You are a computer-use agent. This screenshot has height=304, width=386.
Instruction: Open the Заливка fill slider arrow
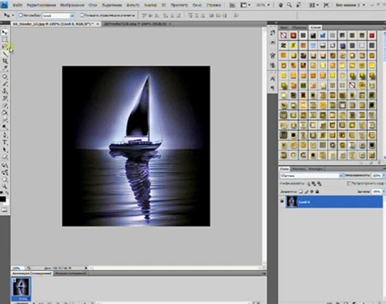click(383, 192)
